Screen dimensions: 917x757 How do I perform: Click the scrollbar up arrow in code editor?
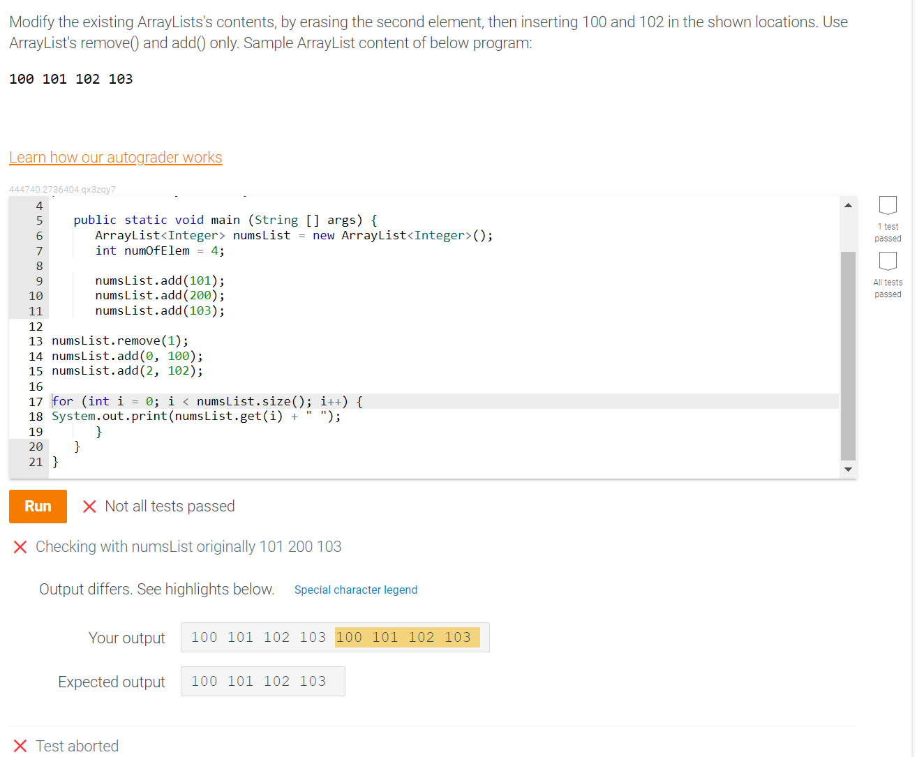848,204
